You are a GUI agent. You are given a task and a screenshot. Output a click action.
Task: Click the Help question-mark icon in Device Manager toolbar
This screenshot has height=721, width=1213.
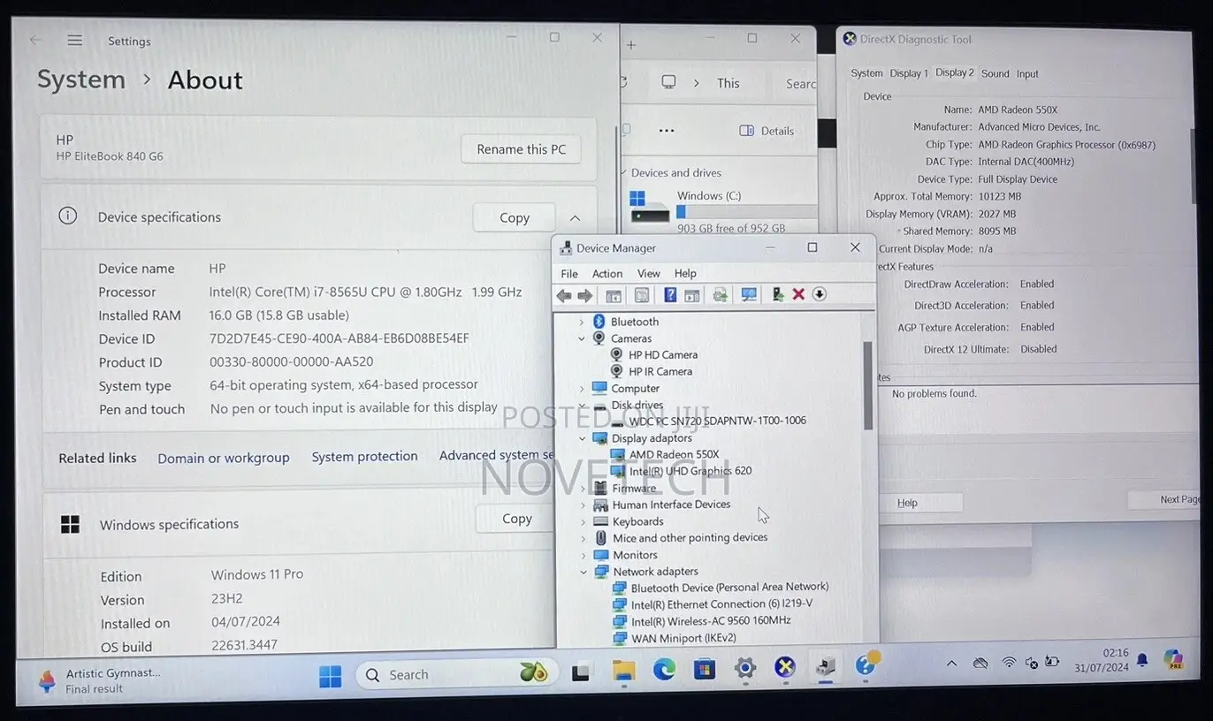(670, 295)
